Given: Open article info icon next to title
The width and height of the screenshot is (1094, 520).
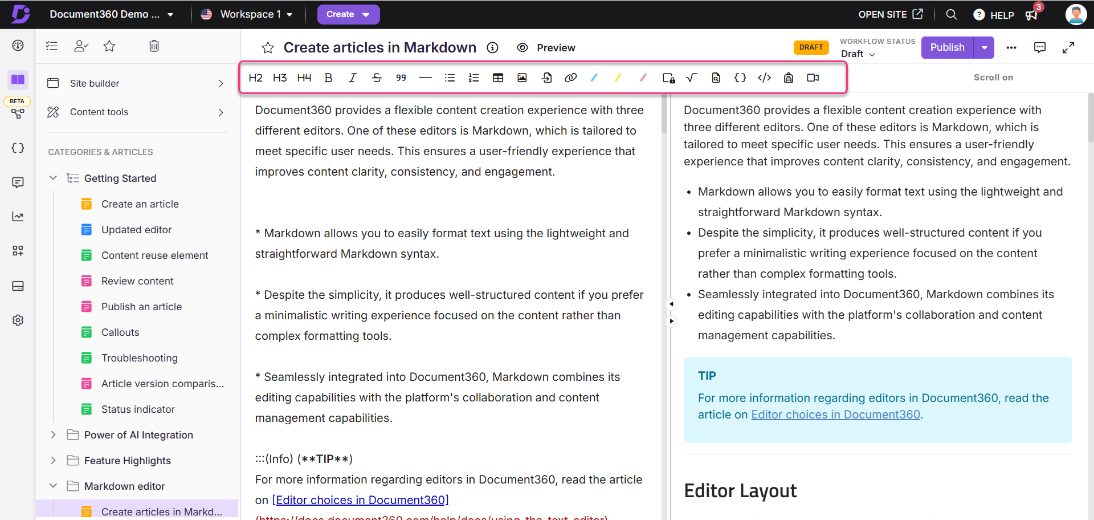Looking at the screenshot, I should click(493, 48).
